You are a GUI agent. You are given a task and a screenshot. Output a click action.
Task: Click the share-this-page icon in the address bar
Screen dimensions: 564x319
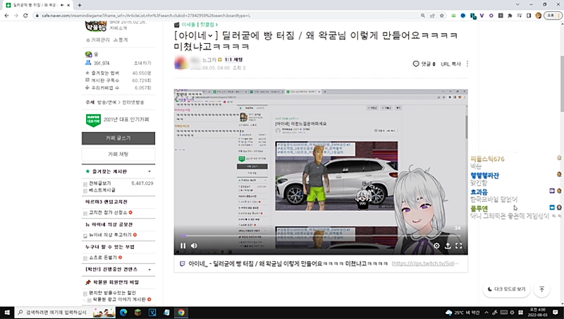pos(432,16)
